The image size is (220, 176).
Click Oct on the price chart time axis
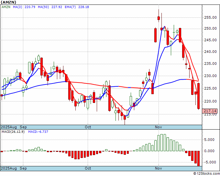(88, 127)
